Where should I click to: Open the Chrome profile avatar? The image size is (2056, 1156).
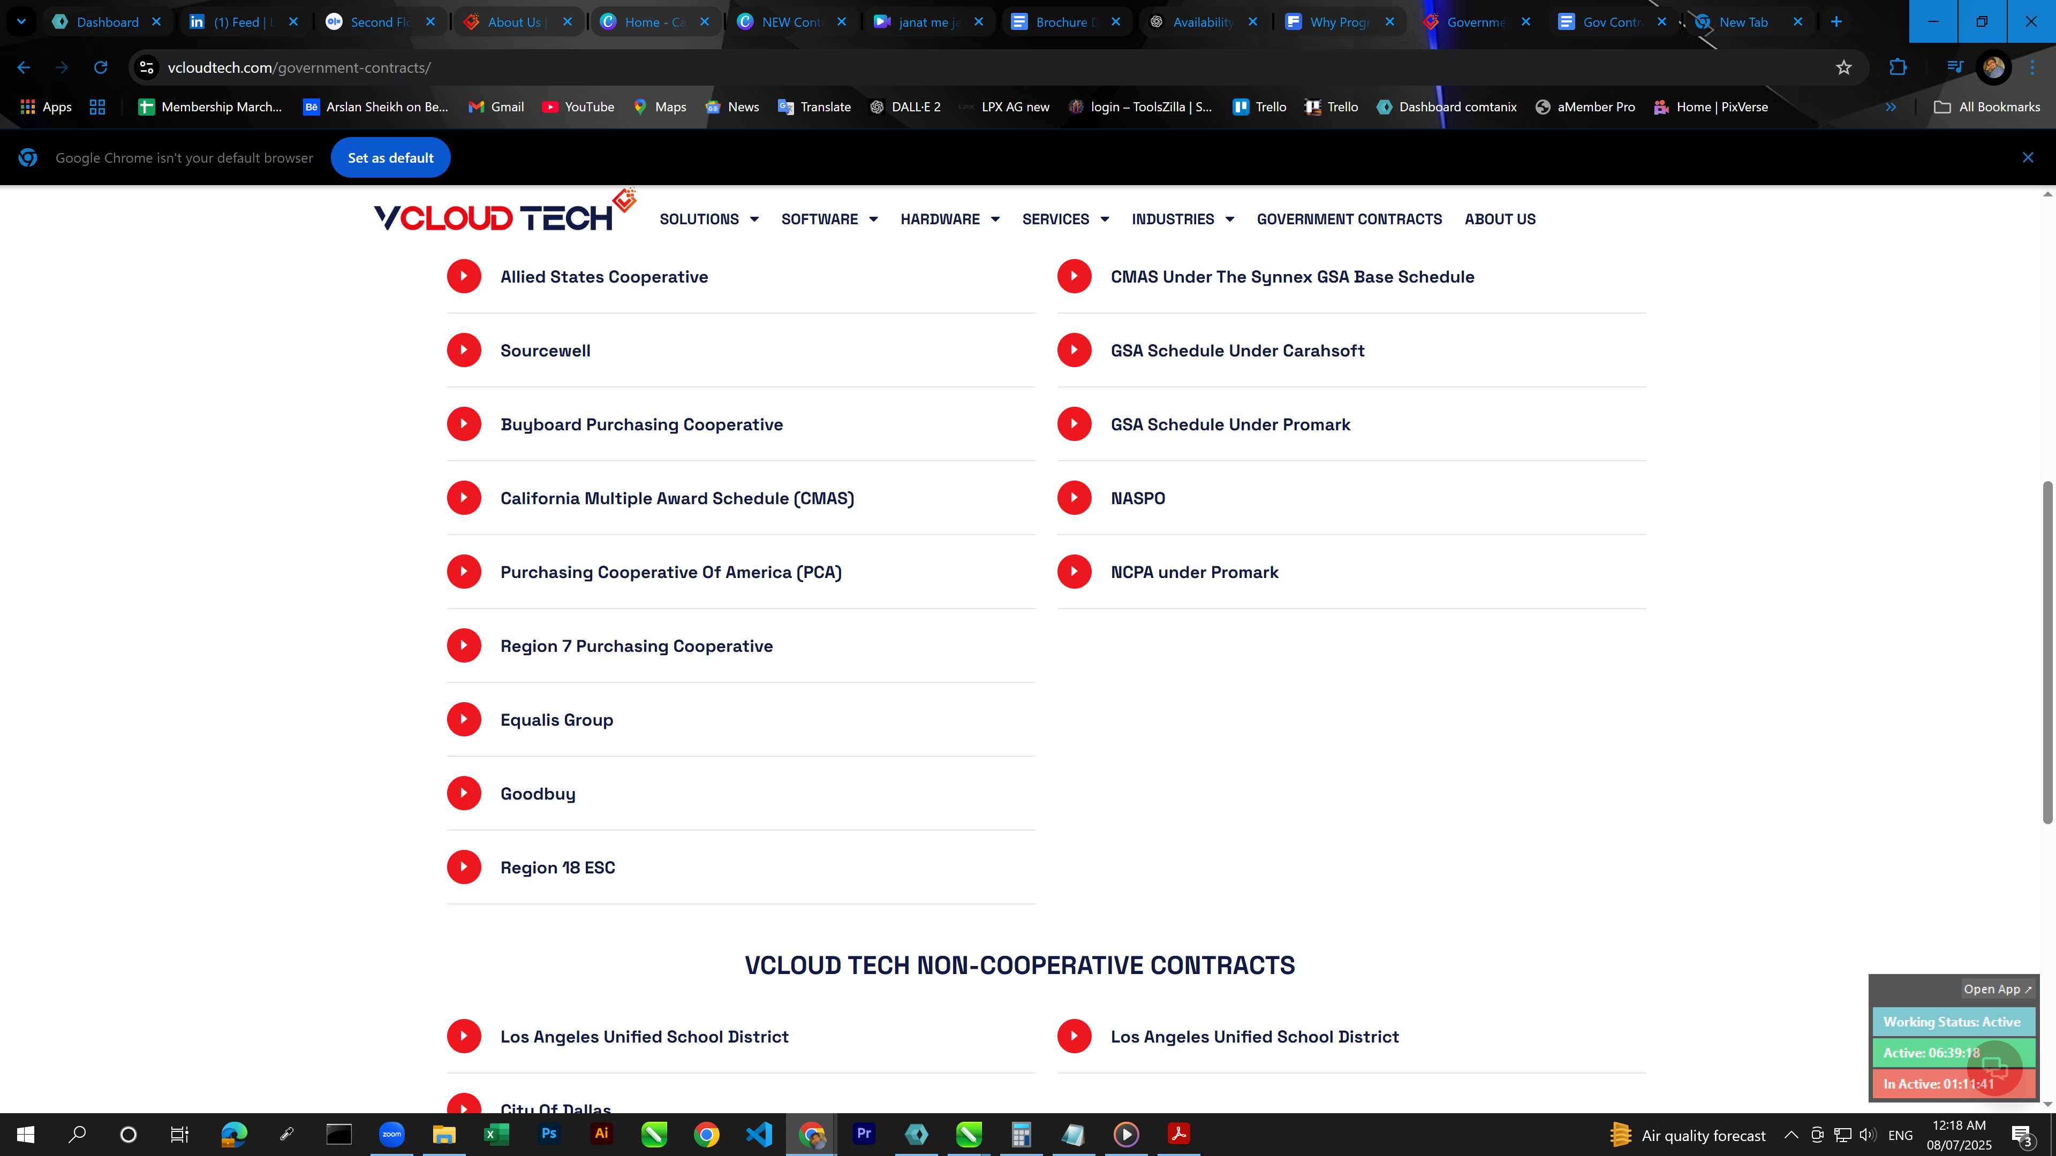pyautogui.click(x=1993, y=68)
